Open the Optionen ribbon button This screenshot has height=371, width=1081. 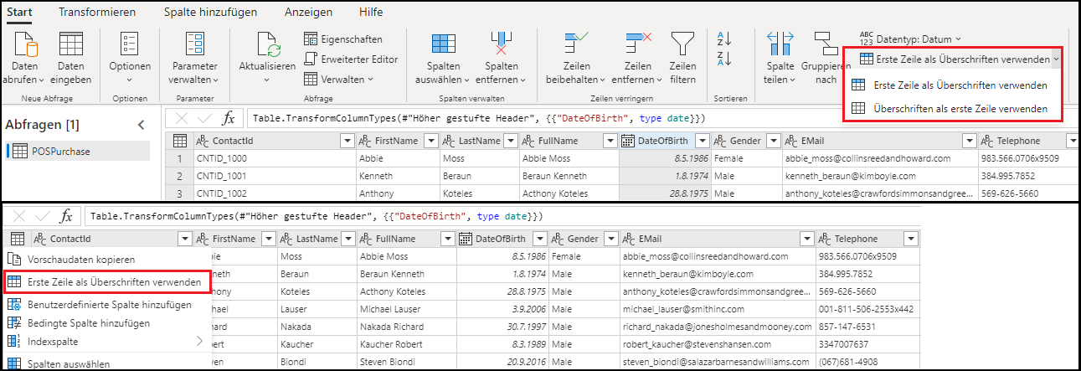click(x=130, y=59)
